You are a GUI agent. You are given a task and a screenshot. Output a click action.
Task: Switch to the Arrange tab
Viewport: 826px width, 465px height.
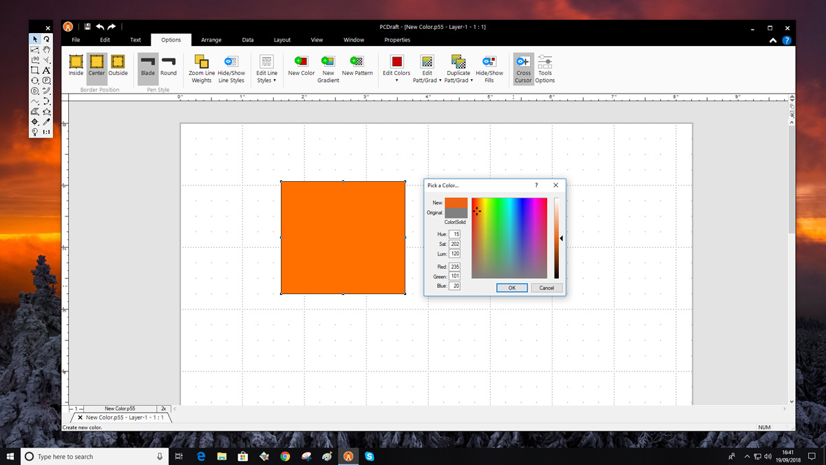click(x=211, y=39)
